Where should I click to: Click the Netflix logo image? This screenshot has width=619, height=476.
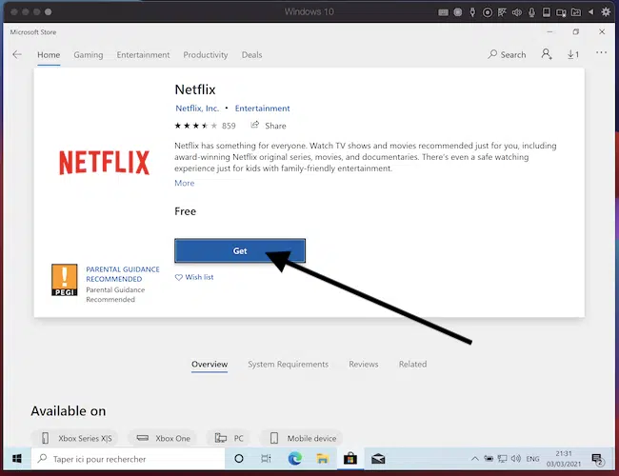[104, 162]
